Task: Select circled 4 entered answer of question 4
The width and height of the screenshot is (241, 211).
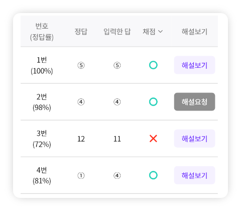Action: pyautogui.click(x=117, y=176)
